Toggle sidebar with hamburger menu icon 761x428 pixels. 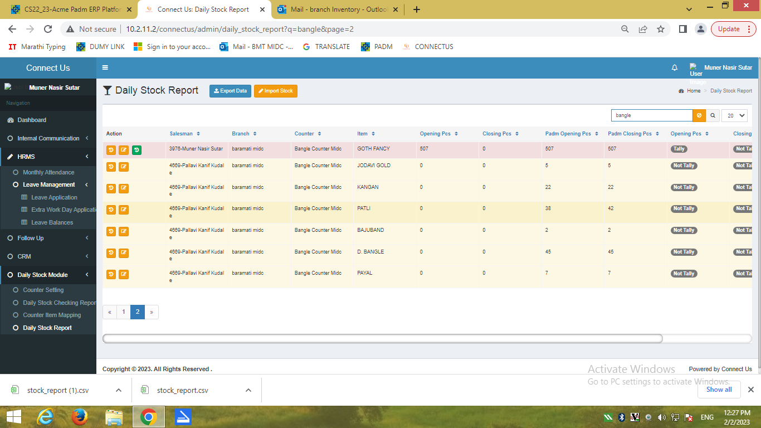tap(105, 67)
